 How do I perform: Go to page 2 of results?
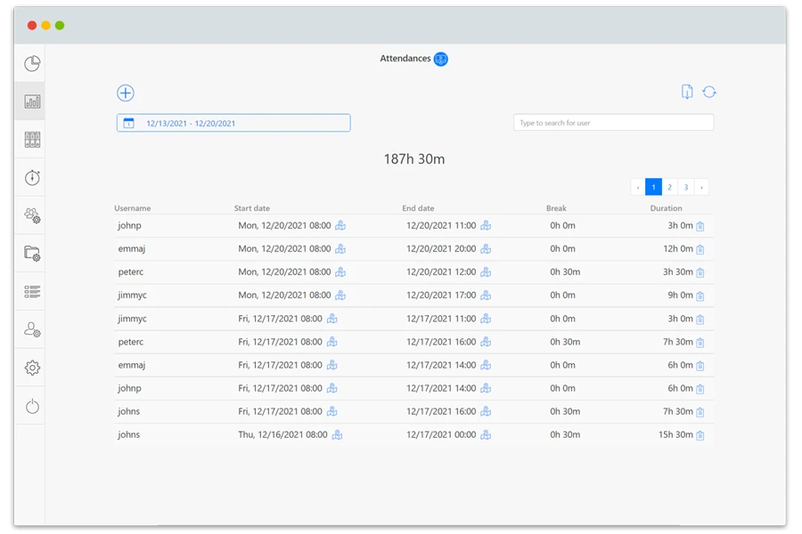pos(669,187)
